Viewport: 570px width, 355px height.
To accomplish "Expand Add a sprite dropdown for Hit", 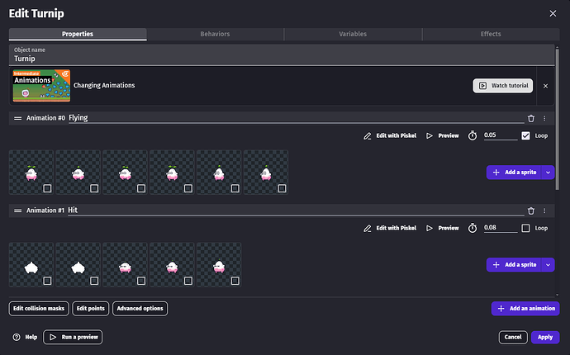I will tap(548, 265).
